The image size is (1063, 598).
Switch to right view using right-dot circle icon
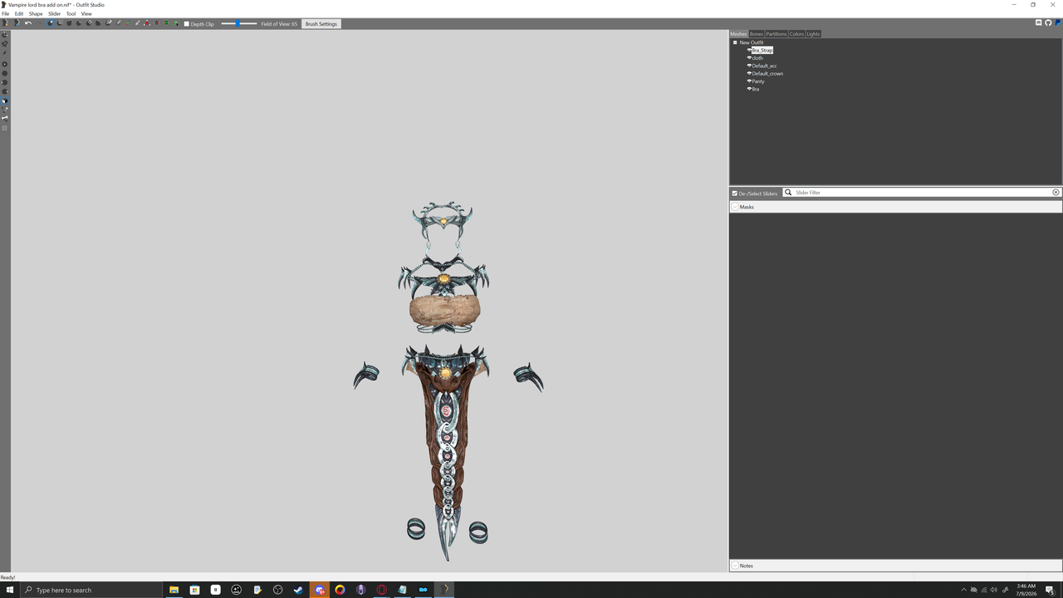pyautogui.click(x=5, y=91)
